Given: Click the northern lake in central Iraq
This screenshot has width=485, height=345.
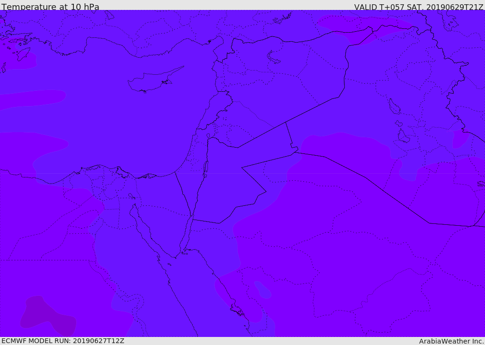Looking at the screenshot, I should coord(394,107).
